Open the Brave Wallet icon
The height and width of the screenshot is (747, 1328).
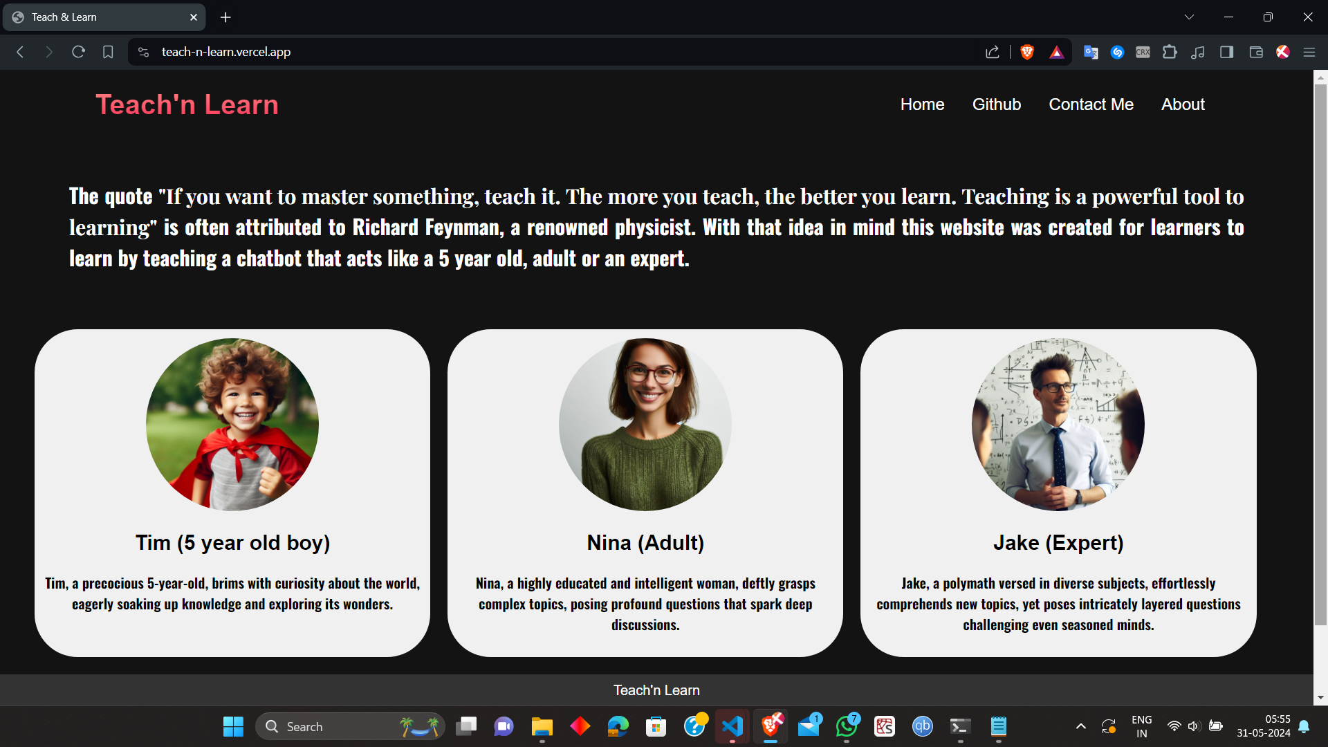(1256, 52)
